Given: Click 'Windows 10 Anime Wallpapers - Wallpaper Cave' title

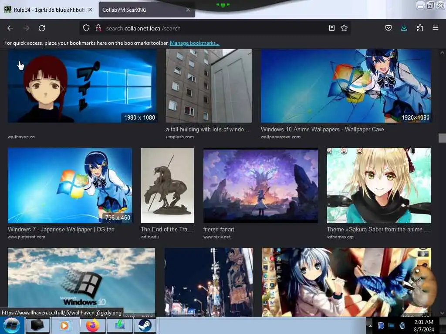Looking at the screenshot, I should coord(322,130).
